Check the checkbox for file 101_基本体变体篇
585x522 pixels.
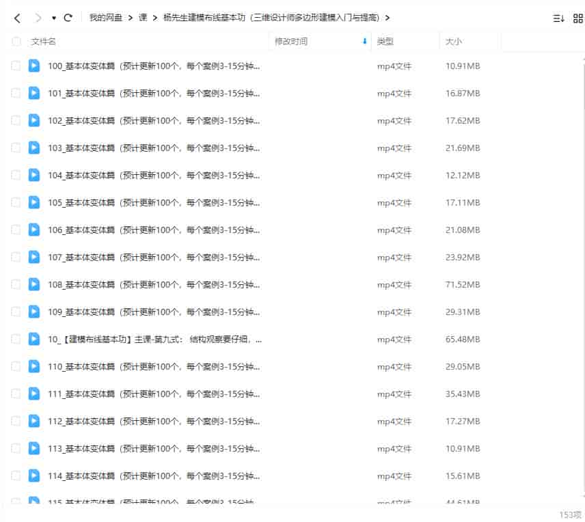tap(16, 93)
